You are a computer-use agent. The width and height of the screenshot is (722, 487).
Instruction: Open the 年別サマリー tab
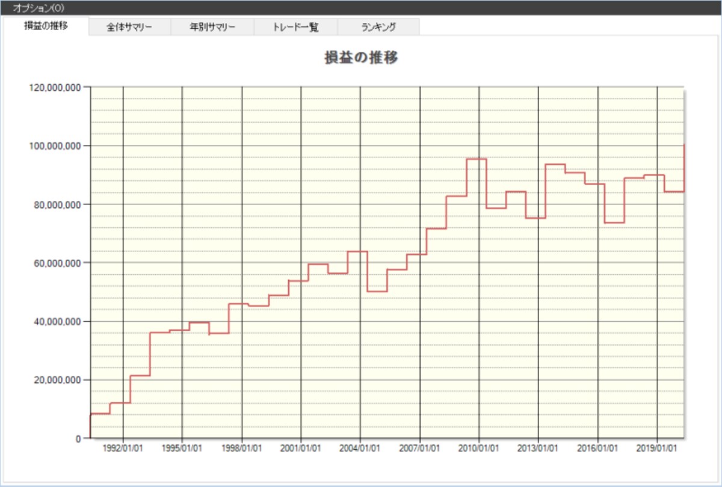click(x=212, y=27)
